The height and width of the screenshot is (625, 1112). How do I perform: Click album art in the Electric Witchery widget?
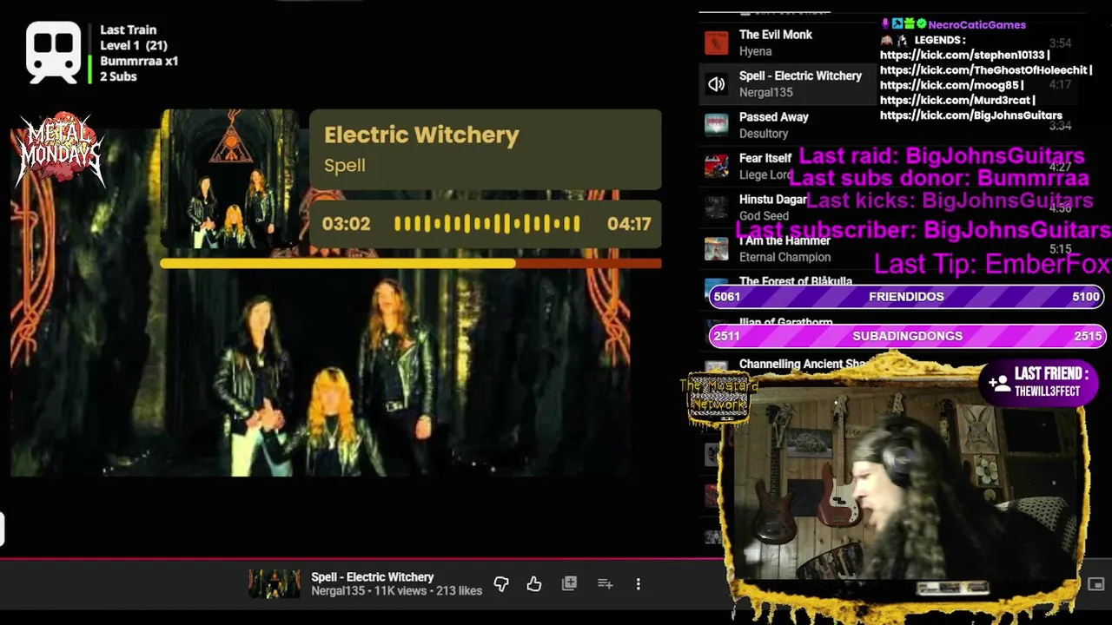(229, 180)
